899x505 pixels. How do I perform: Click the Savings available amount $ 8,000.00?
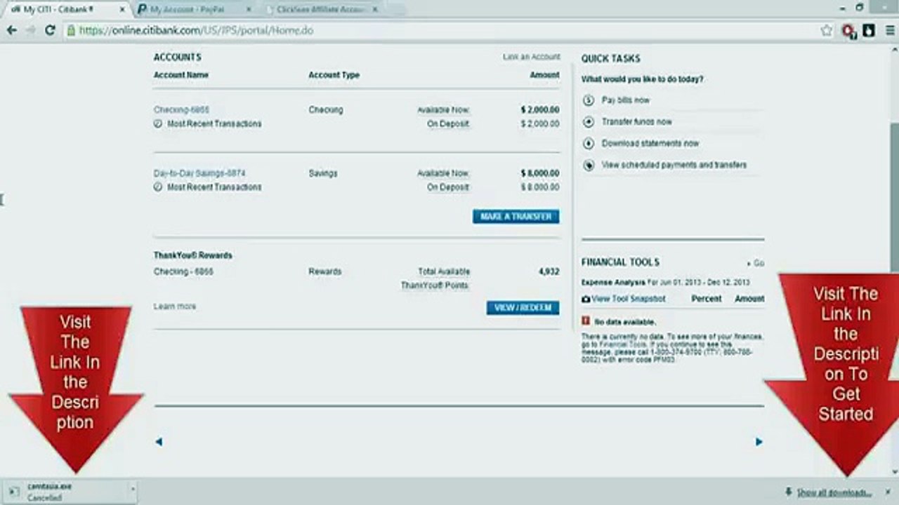pyautogui.click(x=540, y=173)
